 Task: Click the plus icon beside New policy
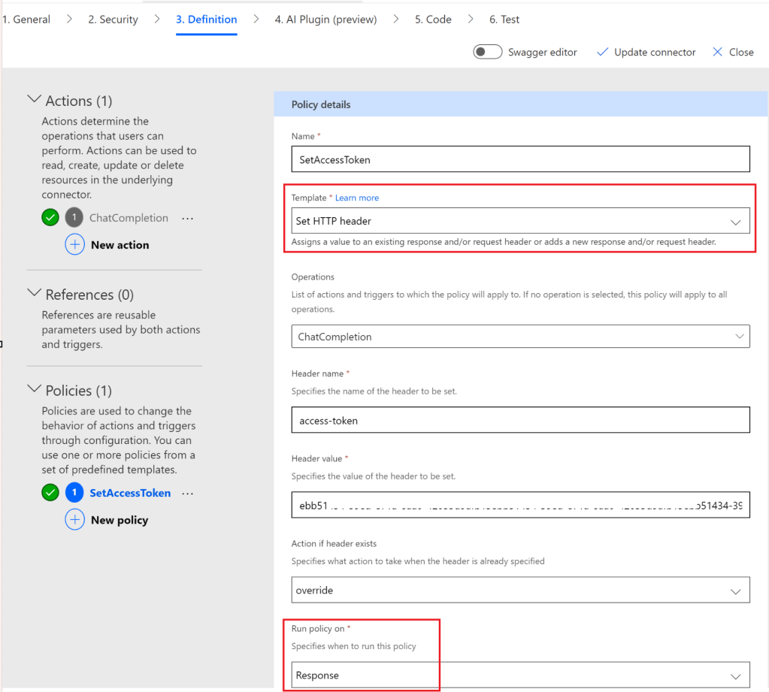74,520
